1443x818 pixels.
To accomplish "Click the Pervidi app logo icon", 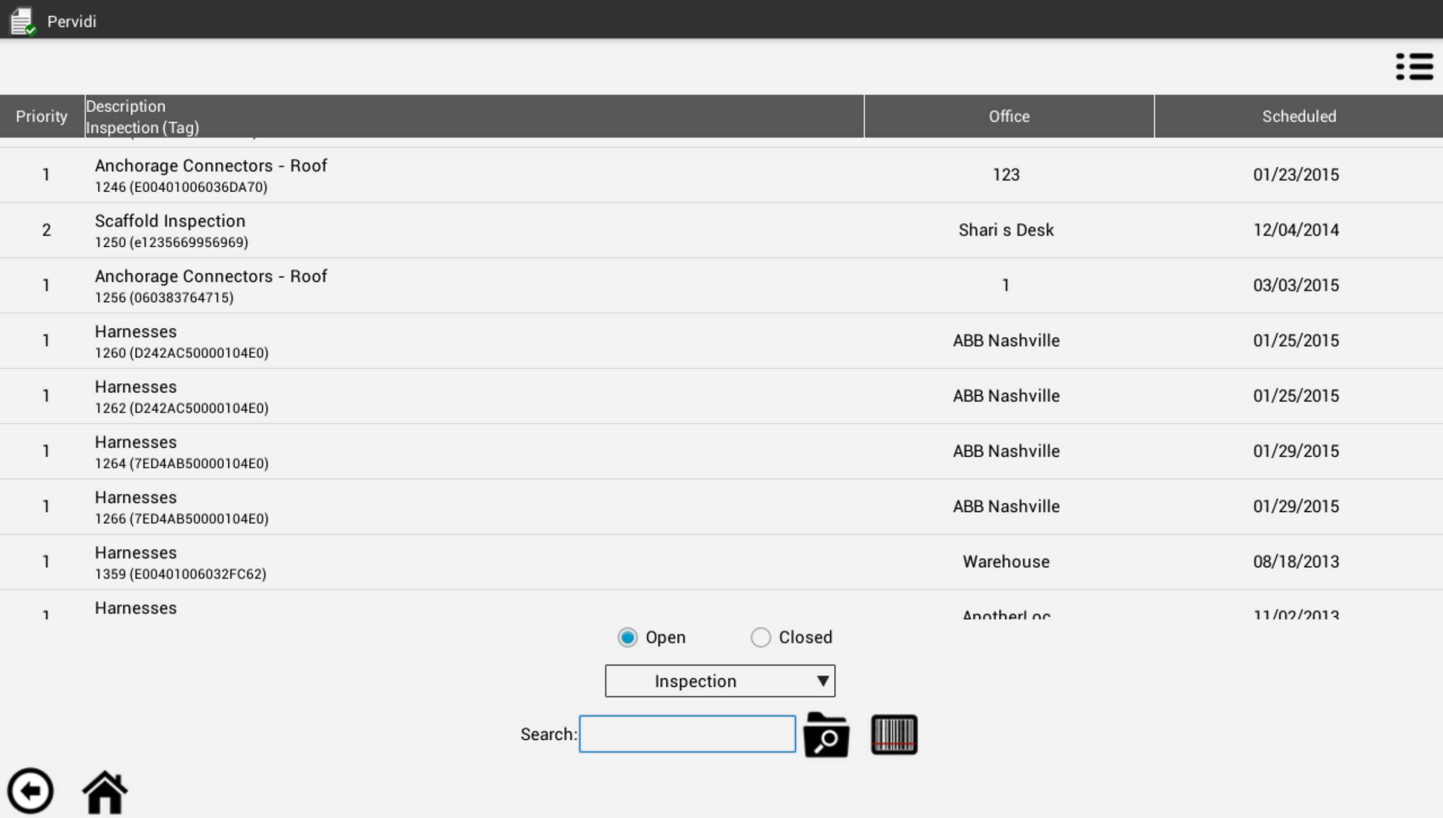I will click(23, 21).
